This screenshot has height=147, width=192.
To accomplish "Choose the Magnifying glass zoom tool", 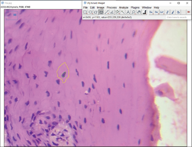I will pyautogui.click(x=133, y=12).
